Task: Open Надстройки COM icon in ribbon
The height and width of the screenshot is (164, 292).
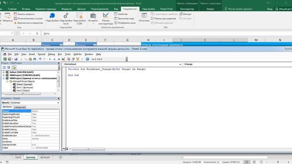Action: point(79,19)
